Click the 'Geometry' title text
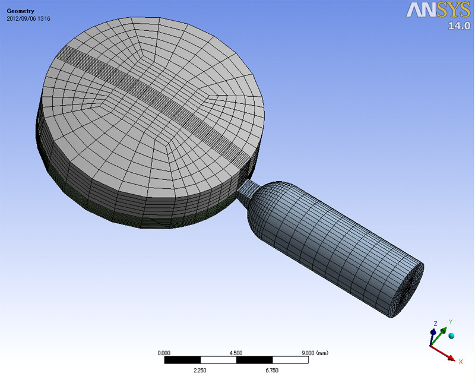Viewport: 475px width, 383px height. 20,11
